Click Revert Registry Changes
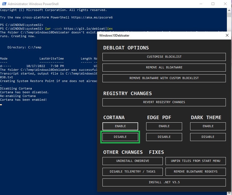 click(164, 102)
